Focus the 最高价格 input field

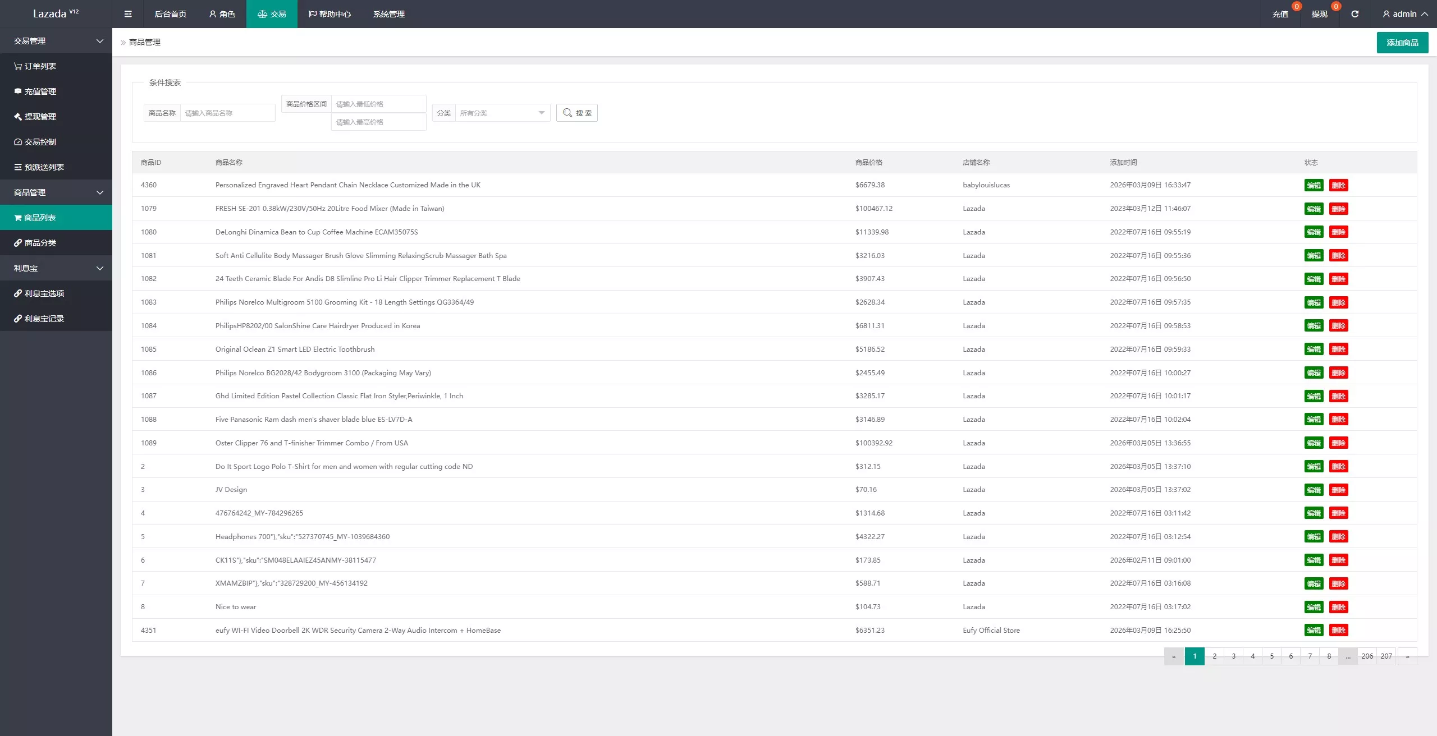tap(379, 122)
